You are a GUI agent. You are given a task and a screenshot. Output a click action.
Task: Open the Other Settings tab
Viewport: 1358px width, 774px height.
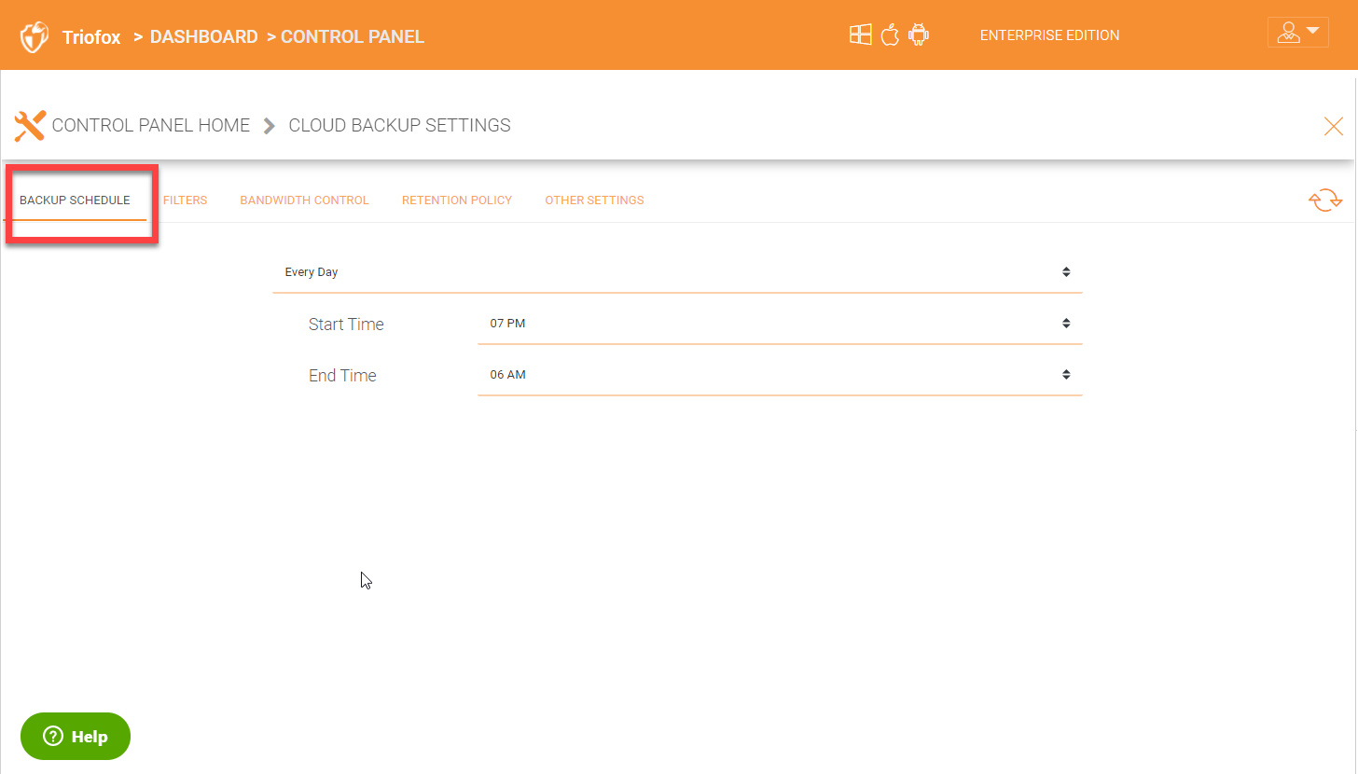point(594,200)
